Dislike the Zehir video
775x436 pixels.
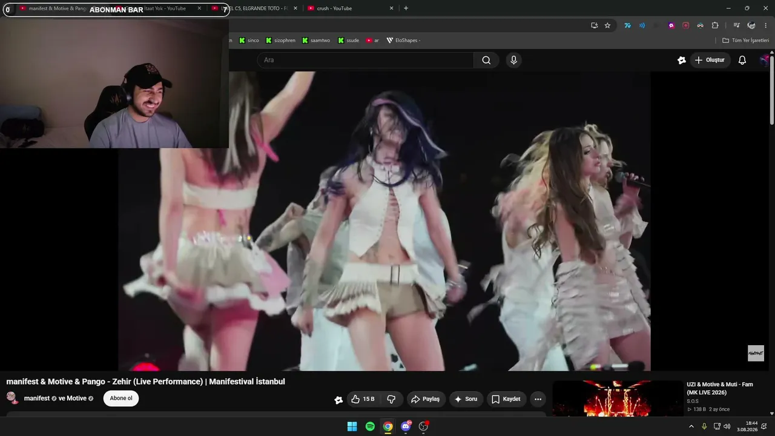click(x=391, y=399)
